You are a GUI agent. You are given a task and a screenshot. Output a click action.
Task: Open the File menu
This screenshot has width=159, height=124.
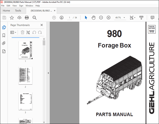(3, 6)
